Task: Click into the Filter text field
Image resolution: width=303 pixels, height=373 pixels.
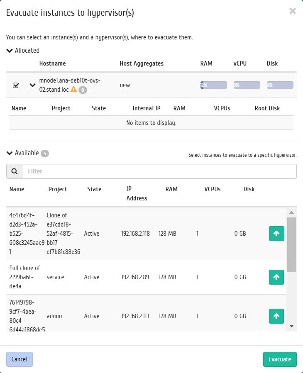Action: [160, 171]
